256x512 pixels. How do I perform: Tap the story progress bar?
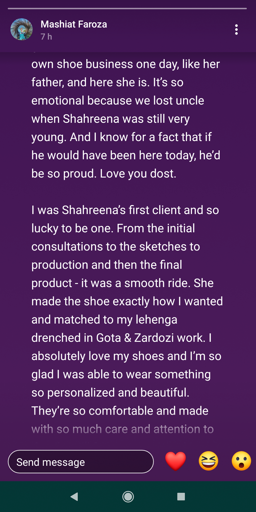click(x=127, y=8)
